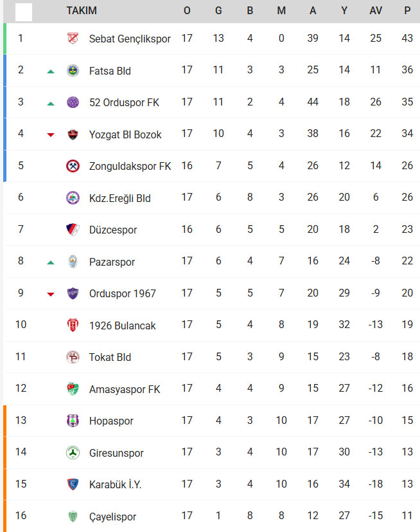Click the Hopaspor purple badge
The height and width of the screenshot is (532, 420).
click(73, 421)
